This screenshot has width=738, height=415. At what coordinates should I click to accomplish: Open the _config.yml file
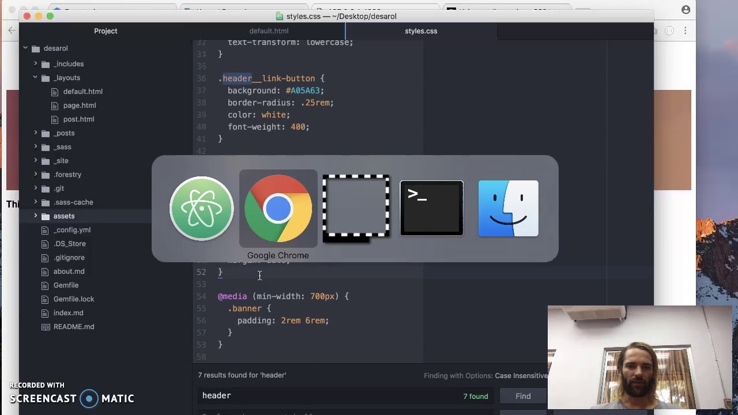click(x=72, y=230)
